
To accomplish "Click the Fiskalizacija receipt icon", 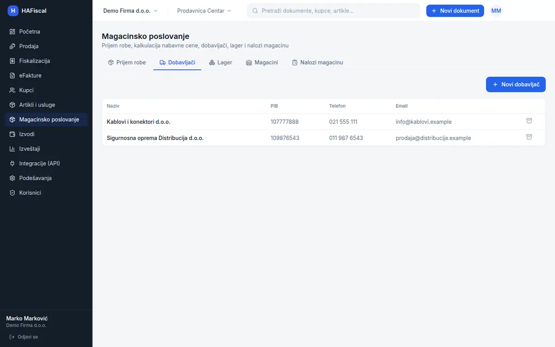I will [x=12, y=61].
